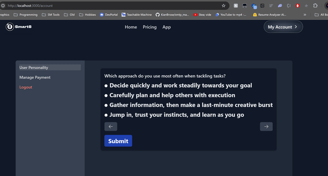Expand the Hobbies bookmarks folder
The width and height of the screenshot is (328, 176).
coord(88,15)
